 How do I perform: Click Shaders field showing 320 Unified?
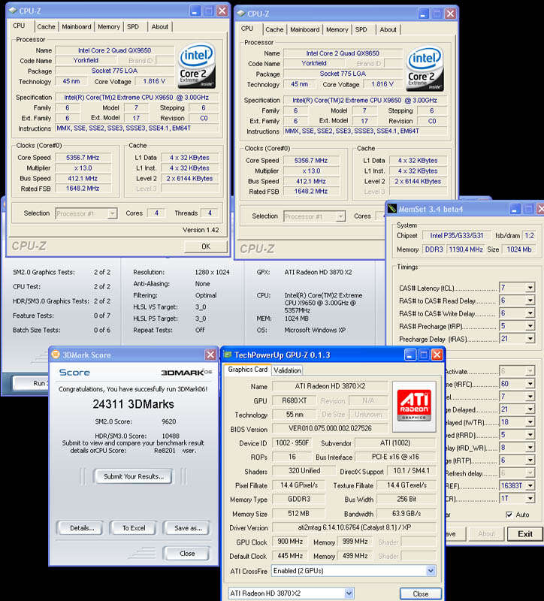coord(304,471)
